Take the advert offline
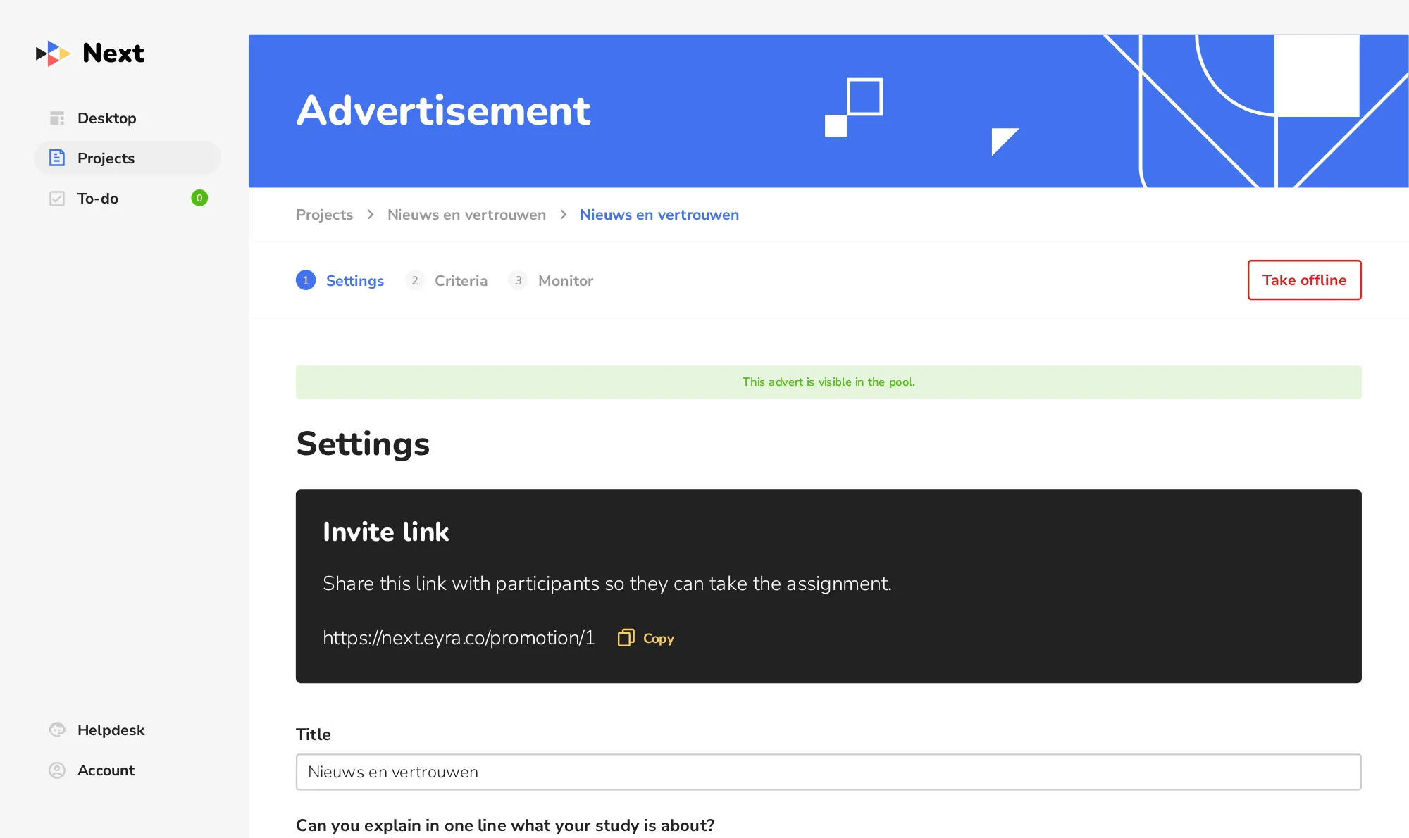Screen dimensions: 1409x838 (x=1304, y=280)
